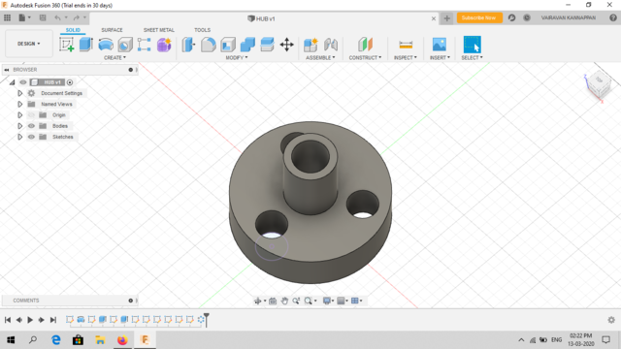
Task: Choose the Extrude tool icon
Action: click(86, 45)
